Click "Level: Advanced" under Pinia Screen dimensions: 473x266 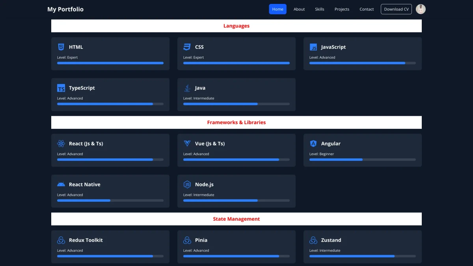pos(196,251)
